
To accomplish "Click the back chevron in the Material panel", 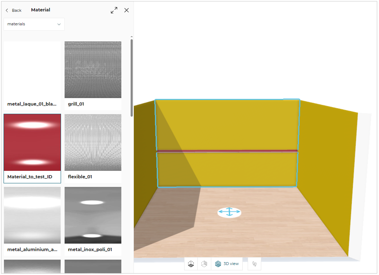I will [6, 10].
